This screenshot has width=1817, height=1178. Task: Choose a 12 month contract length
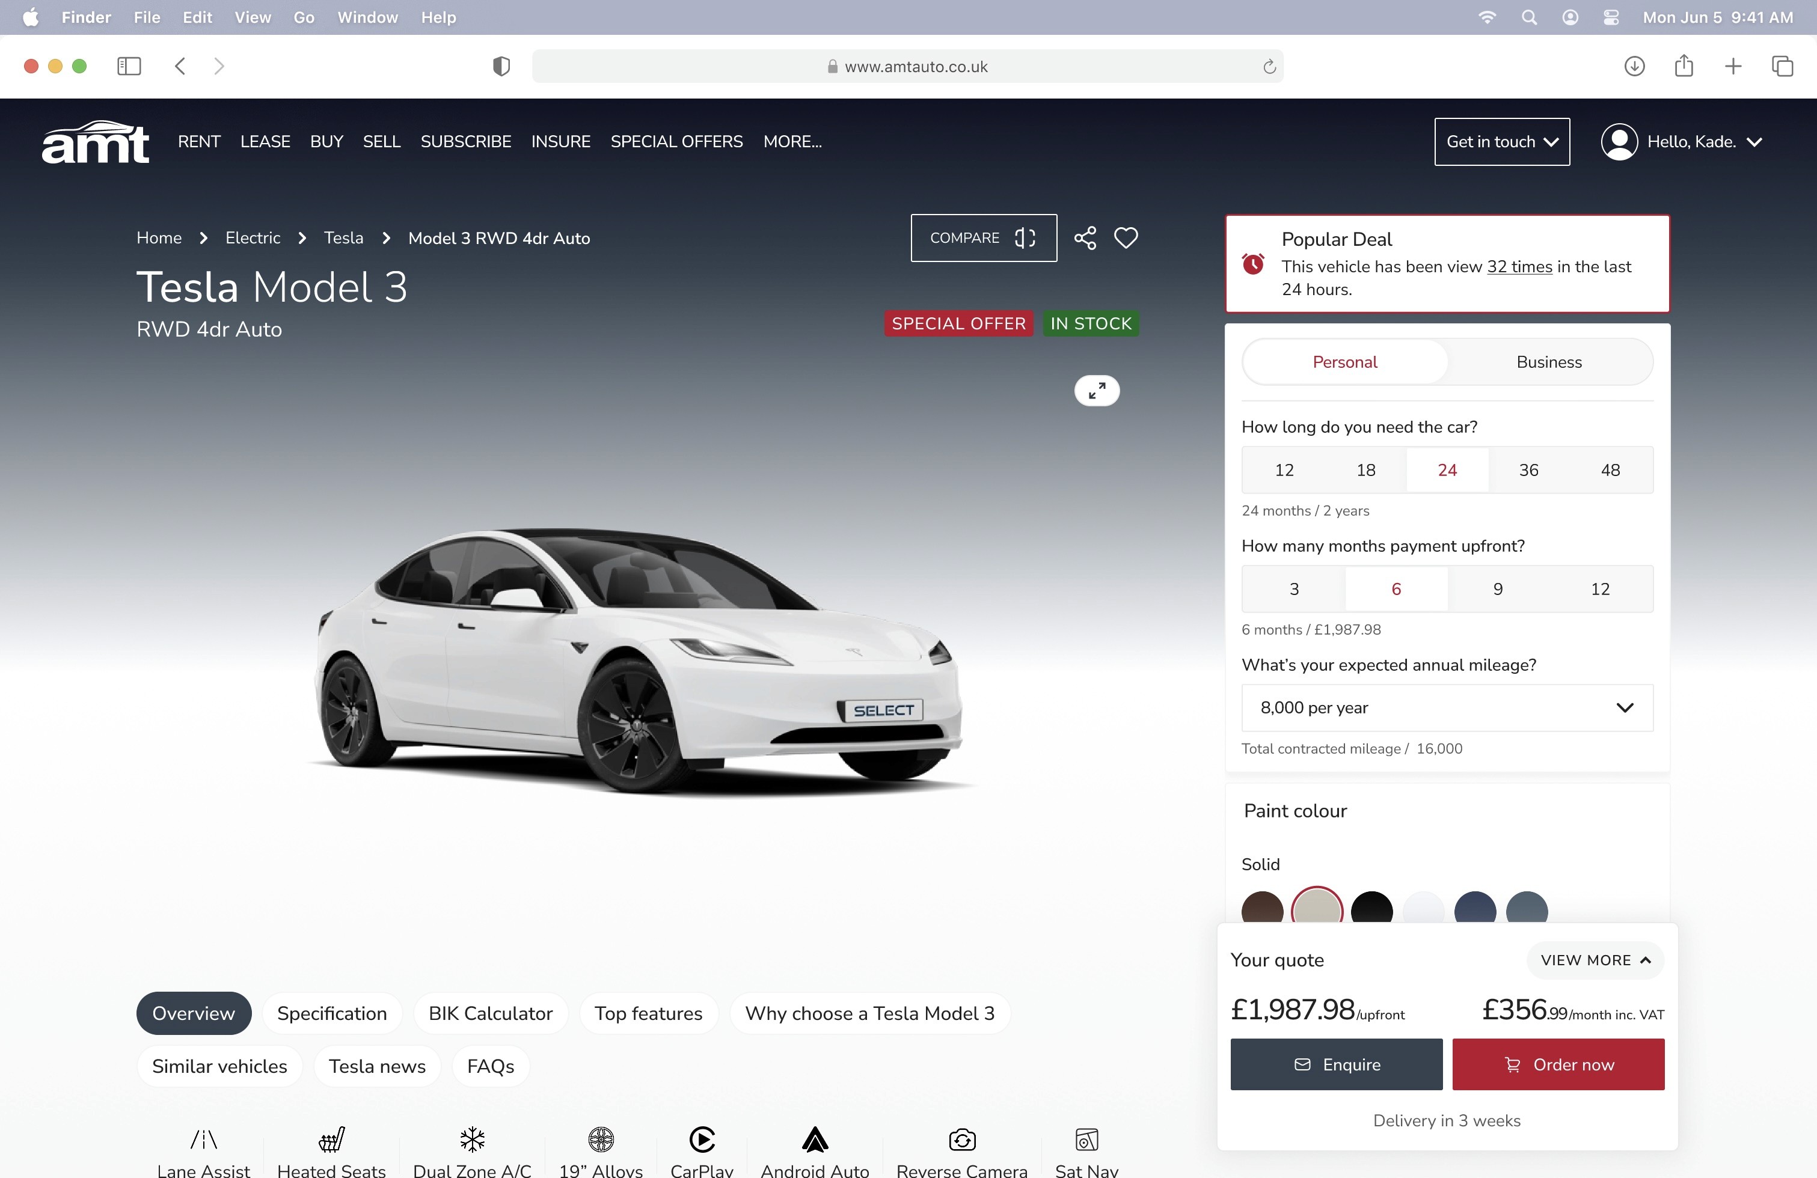pyautogui.click(x=1284, y=470)
